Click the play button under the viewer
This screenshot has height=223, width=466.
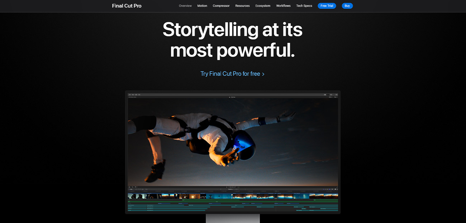click(x=227, y=187)
